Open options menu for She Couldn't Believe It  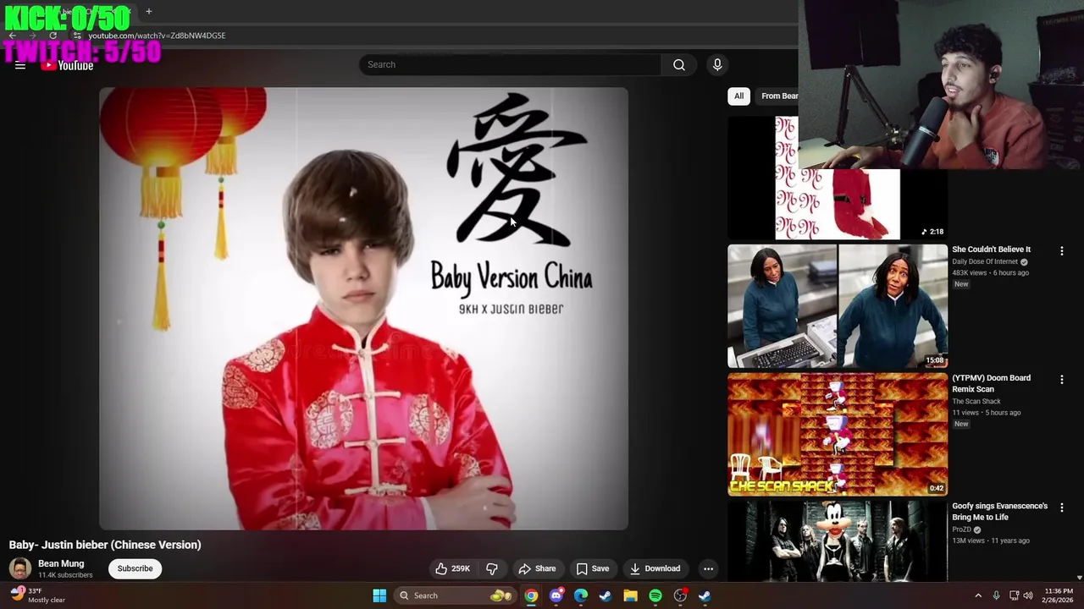tap(1061, 251)
